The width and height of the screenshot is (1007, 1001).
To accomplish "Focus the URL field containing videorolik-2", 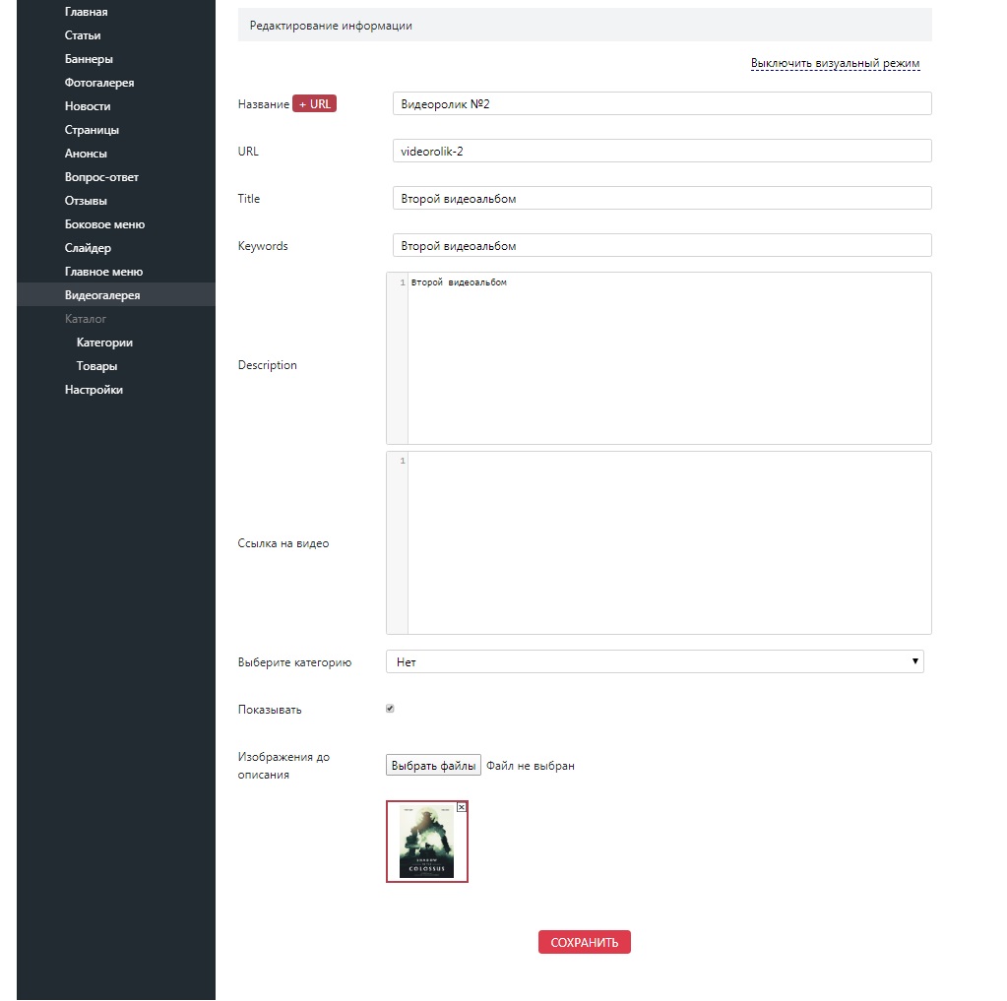I will click(x=662, y=151).
